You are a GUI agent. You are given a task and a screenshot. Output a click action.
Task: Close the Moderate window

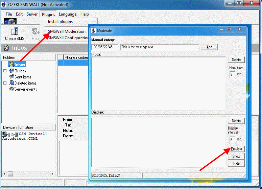pos(240,29)
